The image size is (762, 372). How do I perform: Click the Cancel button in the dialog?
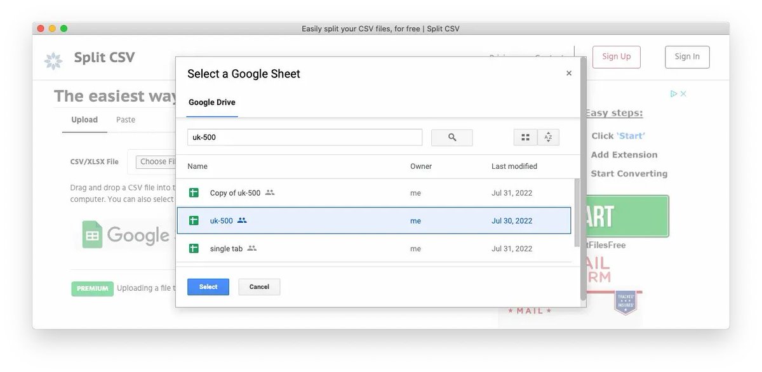point(259,287)
